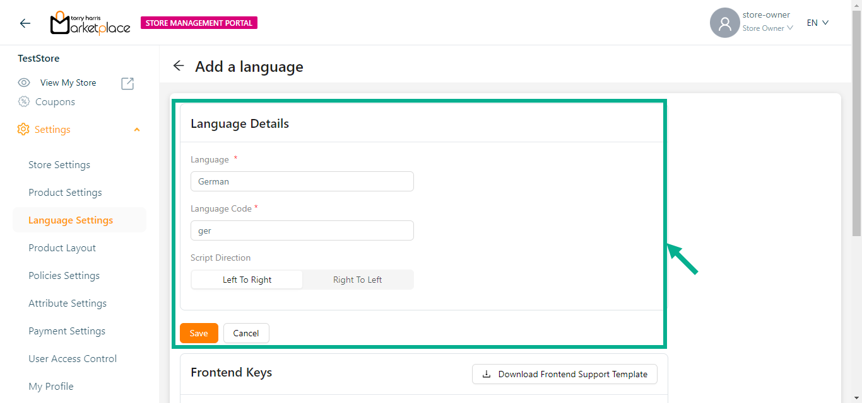This screenshot has width=862, height=403.
Task: Collapse the Settings section chevron
Action: click(137, 130)
